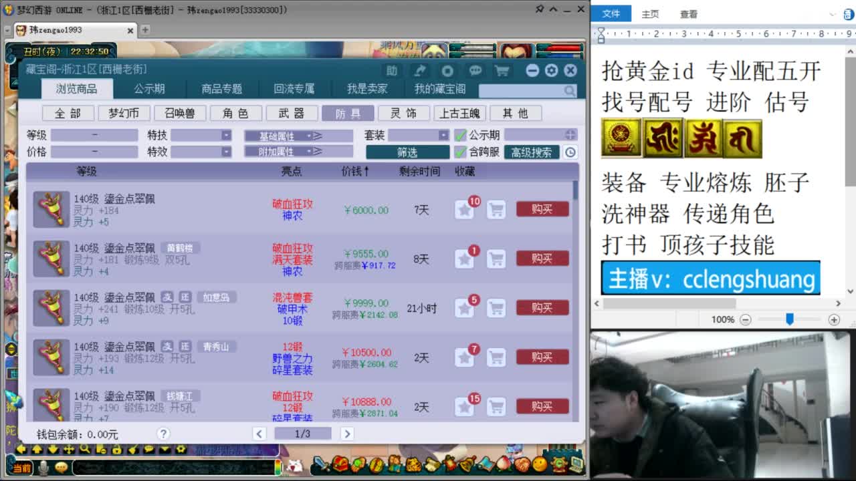Toggle the 公示期 checkbox

click(460, 135)
